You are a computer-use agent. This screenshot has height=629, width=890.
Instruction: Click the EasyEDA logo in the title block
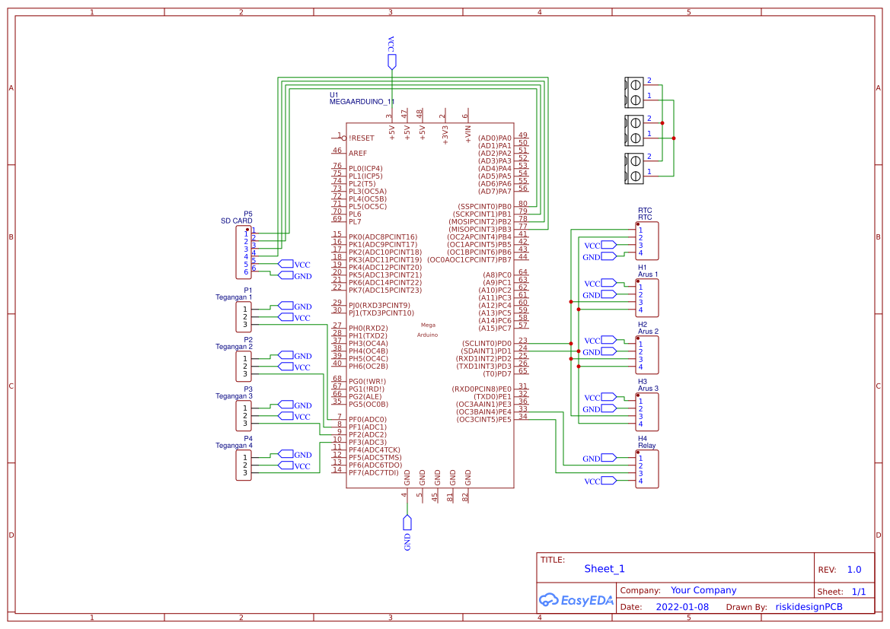(576, 600)
